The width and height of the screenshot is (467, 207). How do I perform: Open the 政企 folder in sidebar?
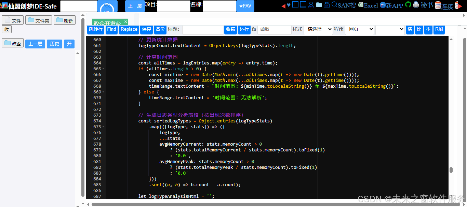[x=13, y=43]
